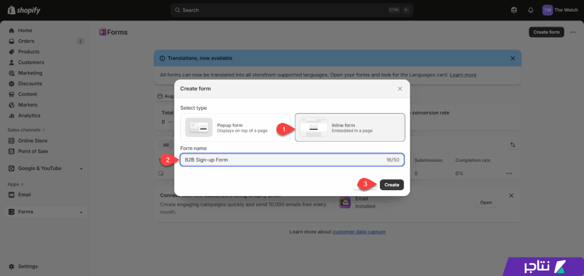Open Orders from the sidebar
This screenshot has height=276, width=584.
pos(26,41)
